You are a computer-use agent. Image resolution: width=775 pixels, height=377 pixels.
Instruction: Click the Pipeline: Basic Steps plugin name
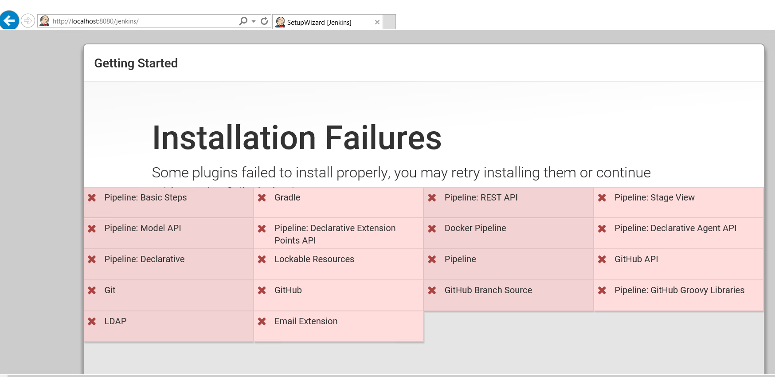tap(145, 198)
